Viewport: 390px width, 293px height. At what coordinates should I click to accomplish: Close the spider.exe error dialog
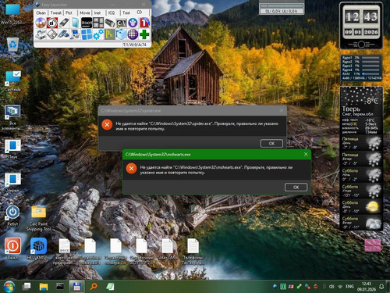click(x=282, y=110)
